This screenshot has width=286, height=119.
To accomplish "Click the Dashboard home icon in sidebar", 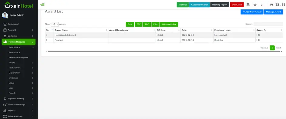I will pyautogui.click(x=5, y=24).
